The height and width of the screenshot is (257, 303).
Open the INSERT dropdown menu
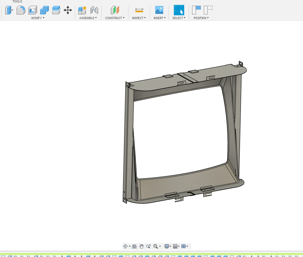(160, 18)
